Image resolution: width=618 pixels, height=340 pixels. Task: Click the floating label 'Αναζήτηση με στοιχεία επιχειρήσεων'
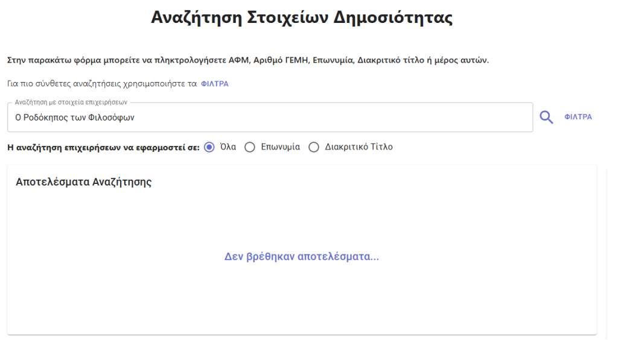71,102
